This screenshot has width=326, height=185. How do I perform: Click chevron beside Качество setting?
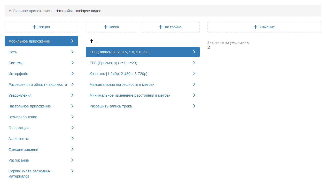click(194, 74)
